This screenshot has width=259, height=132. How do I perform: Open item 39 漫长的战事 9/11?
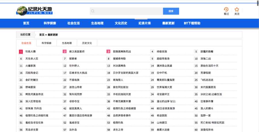[166, 101]
